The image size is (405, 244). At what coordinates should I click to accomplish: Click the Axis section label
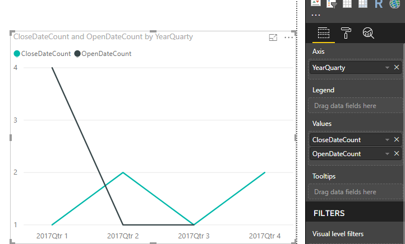(318, 51)
